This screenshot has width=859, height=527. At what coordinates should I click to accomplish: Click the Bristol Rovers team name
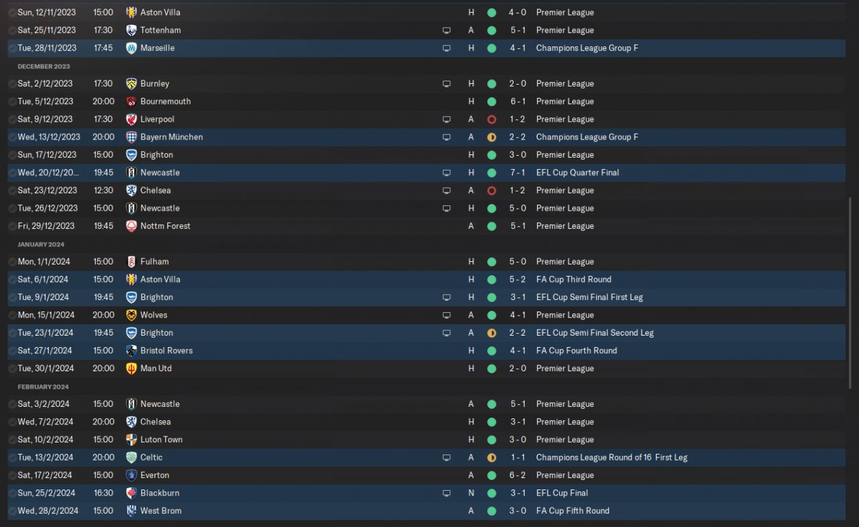(x=166, y=350)
